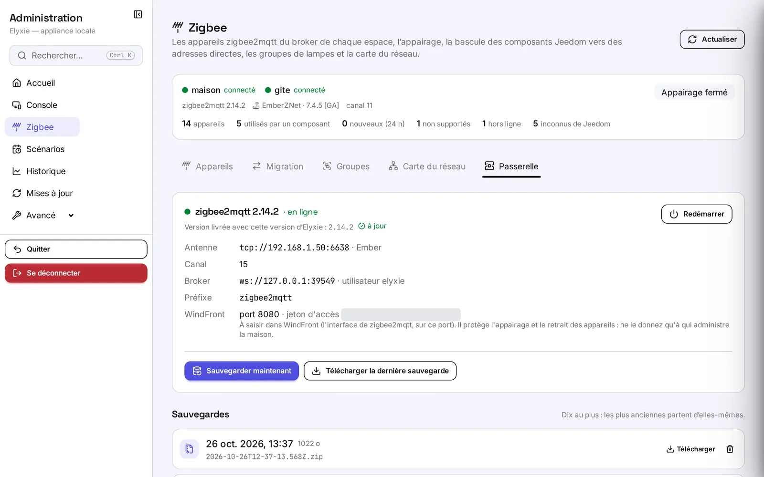
Task: Switch to the Migration tab
Action: tap(278, 166)
